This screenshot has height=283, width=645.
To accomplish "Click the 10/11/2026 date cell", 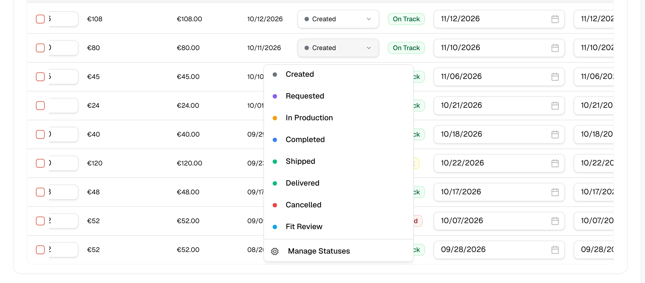I will point(264,48).
